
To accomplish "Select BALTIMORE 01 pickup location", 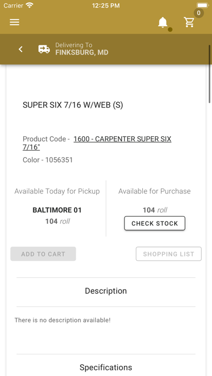I will click(x=57, y=210).
